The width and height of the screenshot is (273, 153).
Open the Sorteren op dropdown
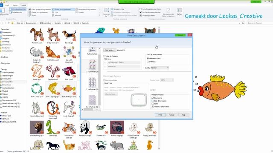[x=106, y=12]
